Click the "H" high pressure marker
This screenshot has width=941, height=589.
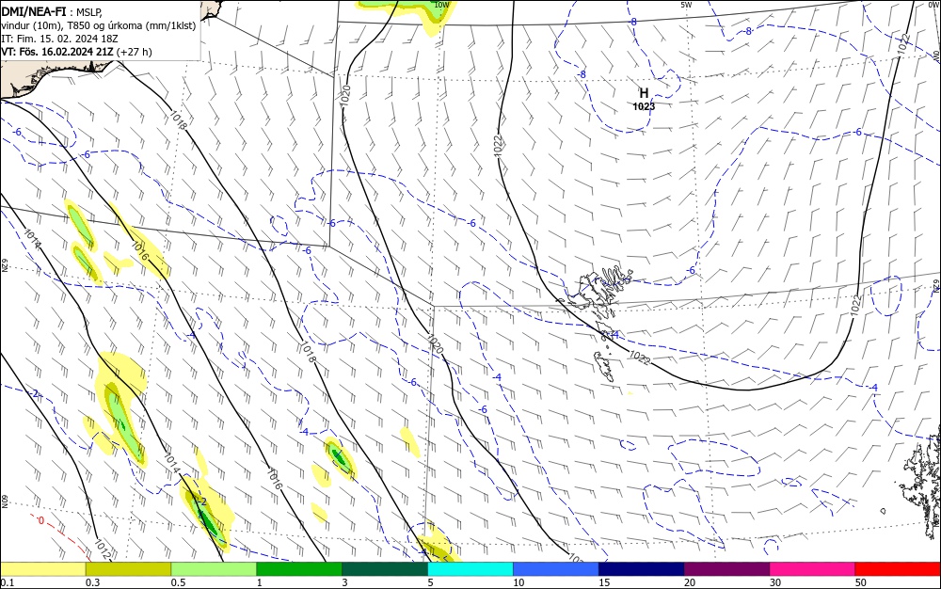(644, 93)
